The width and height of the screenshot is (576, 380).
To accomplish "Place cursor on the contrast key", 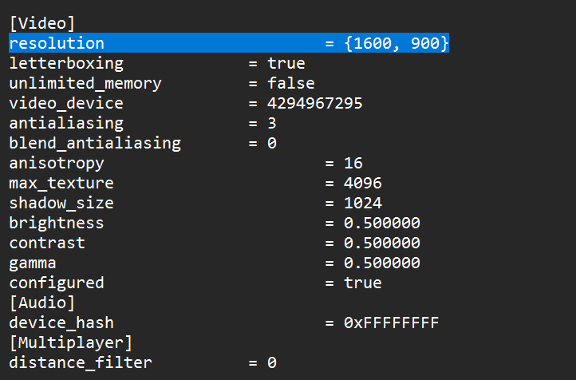I will click(47, 243).
